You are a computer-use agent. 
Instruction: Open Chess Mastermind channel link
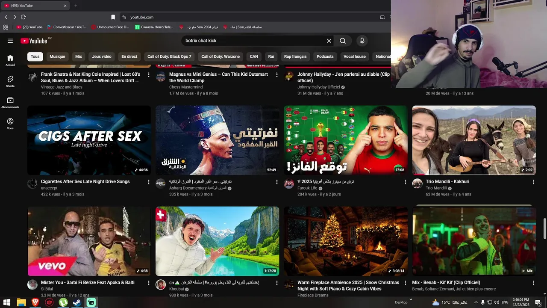186,87
